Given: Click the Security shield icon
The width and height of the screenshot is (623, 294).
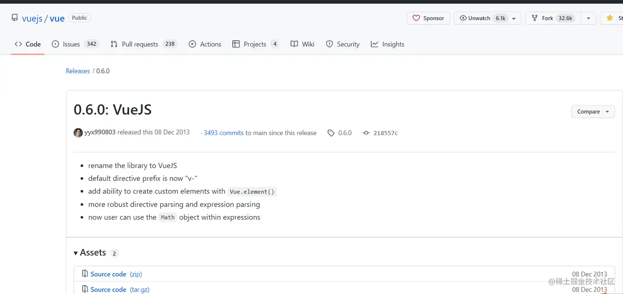Looking at the screenshot, I should [x=329, y=44].
